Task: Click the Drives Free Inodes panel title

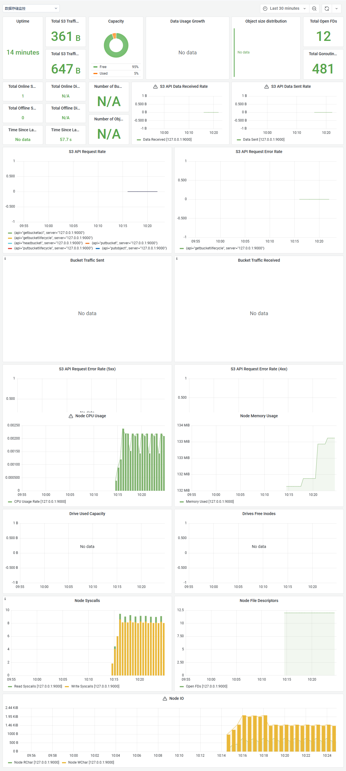Action: (259, 514)
